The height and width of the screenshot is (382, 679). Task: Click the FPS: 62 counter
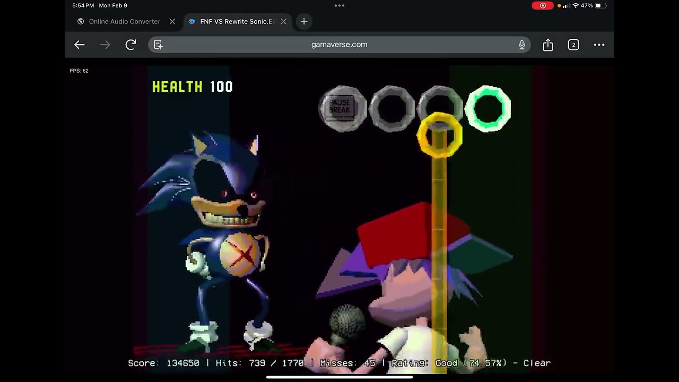pos(79,71)
